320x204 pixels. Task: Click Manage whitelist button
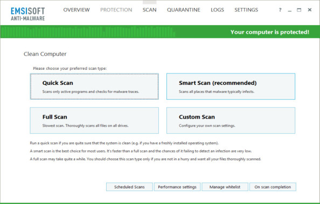tap(225, 187)
